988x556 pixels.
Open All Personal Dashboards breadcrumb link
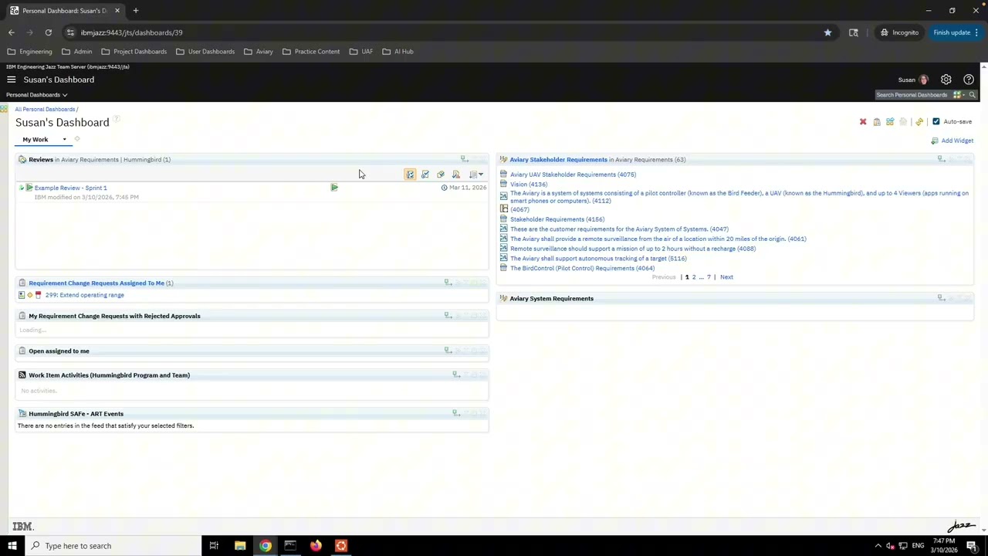[45, 109]
